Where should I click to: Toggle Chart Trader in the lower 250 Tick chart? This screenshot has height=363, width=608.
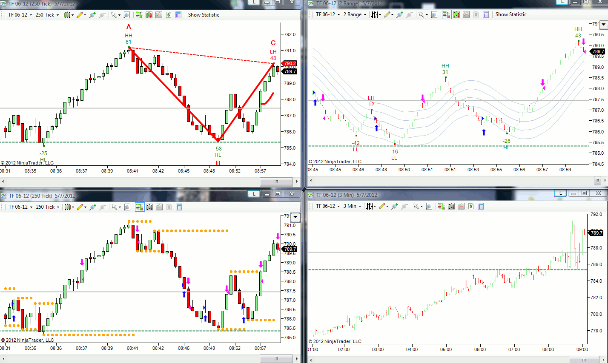[x=139, y=207]
